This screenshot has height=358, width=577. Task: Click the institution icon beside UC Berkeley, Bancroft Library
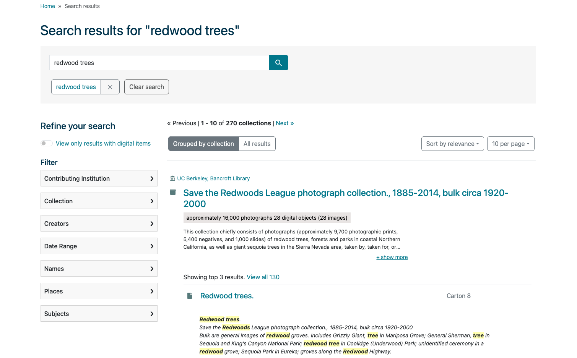coord(173,178)
